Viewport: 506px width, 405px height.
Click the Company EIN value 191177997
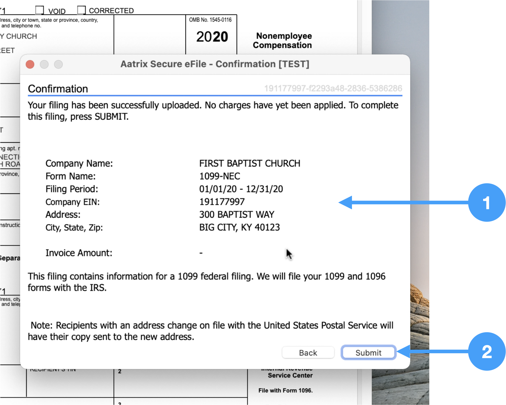(x=222, y=202)
